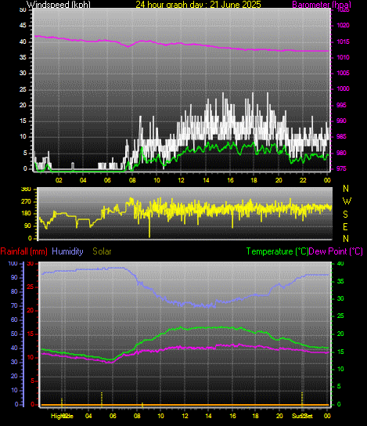Click the 16 hour label under the bottom graph
The image size is (367, 426).
point(232,416)
